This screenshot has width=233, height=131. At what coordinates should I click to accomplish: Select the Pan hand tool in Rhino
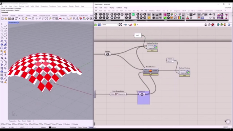tap(33, 19)
